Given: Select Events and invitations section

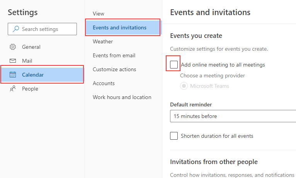Looking at the screenshot, I should click(x=119, y=27).
